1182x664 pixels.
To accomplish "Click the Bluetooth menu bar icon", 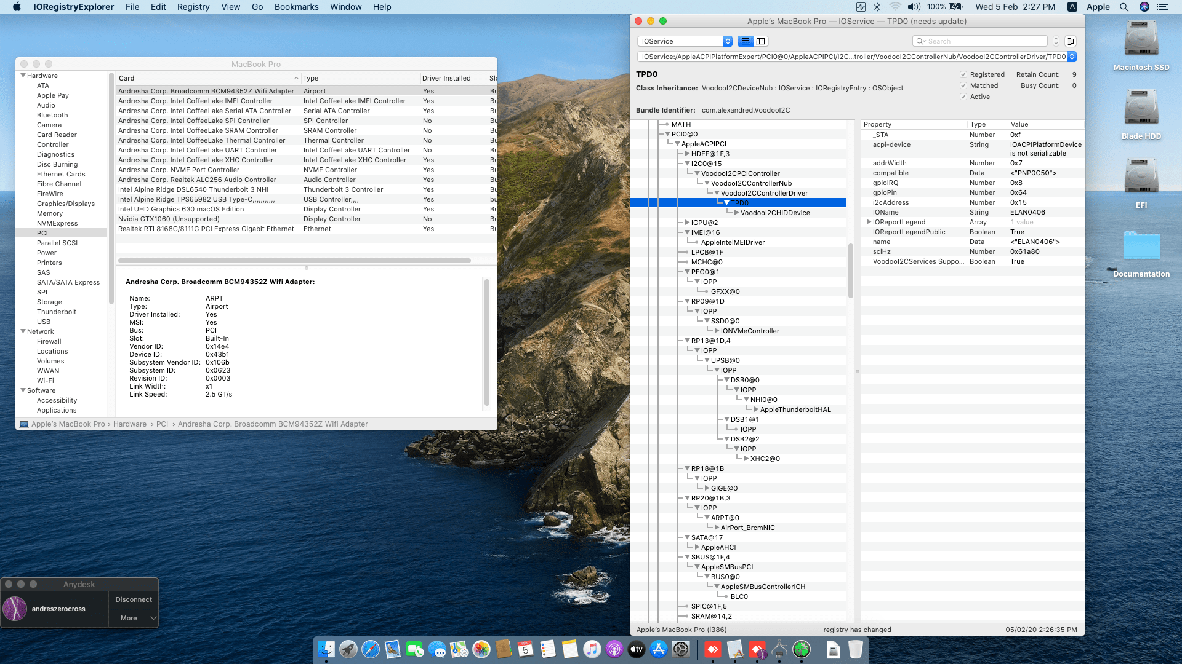I will 877,7.
